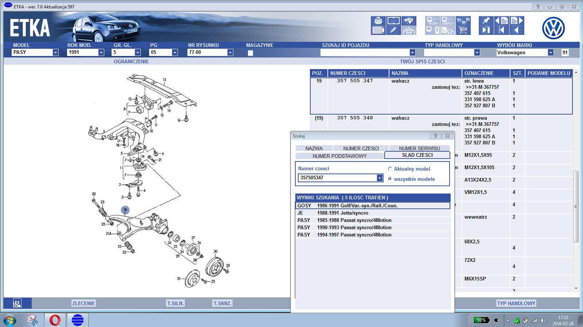Switch to the NUMER CZESCI tab
The width and height of the screenshot is (583, 327).
(361, 148)
